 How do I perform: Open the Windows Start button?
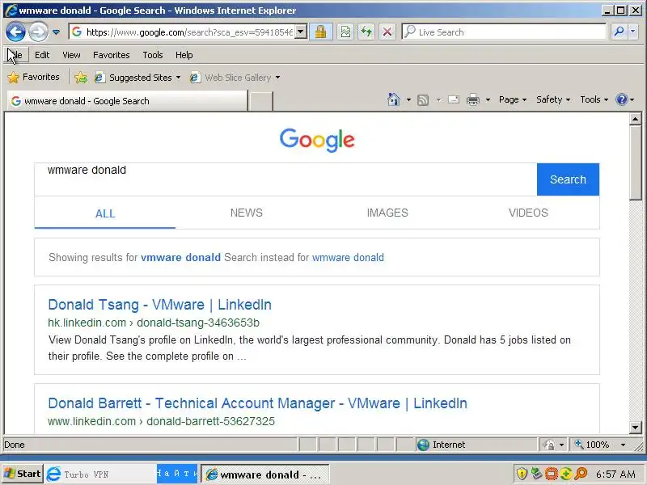pyautogui.click(x=23, y=474)
